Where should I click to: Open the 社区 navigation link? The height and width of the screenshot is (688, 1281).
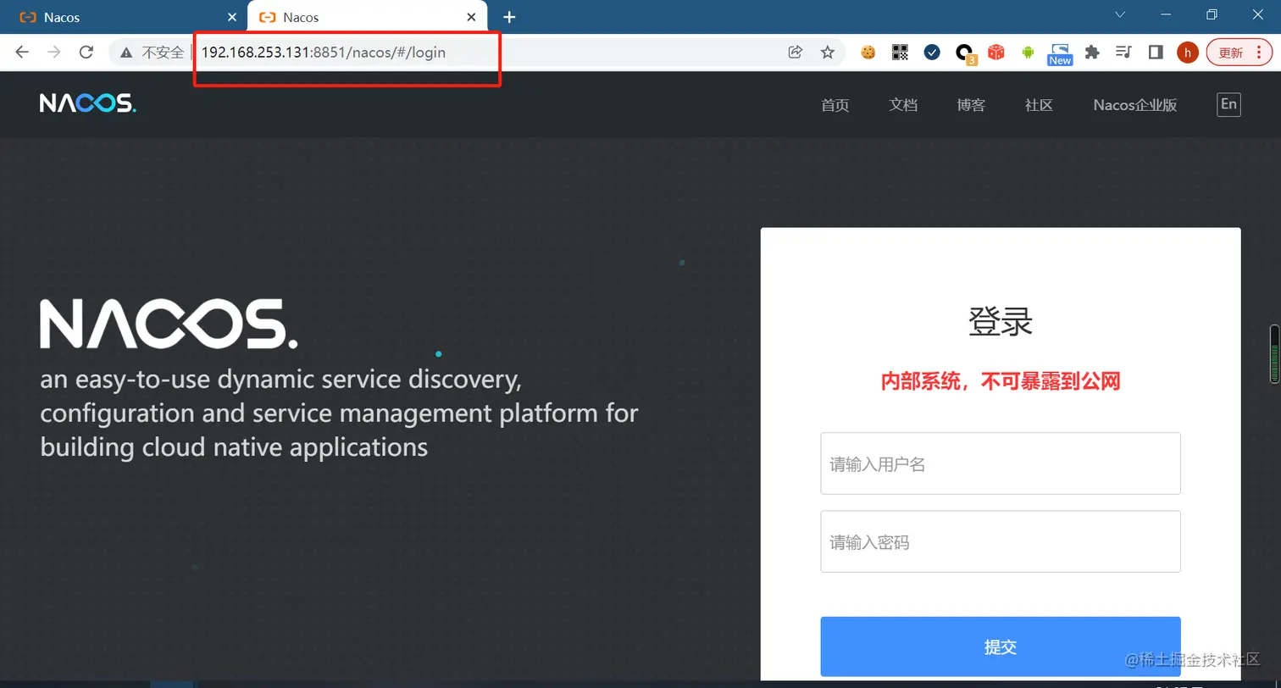click(1039, 105)
